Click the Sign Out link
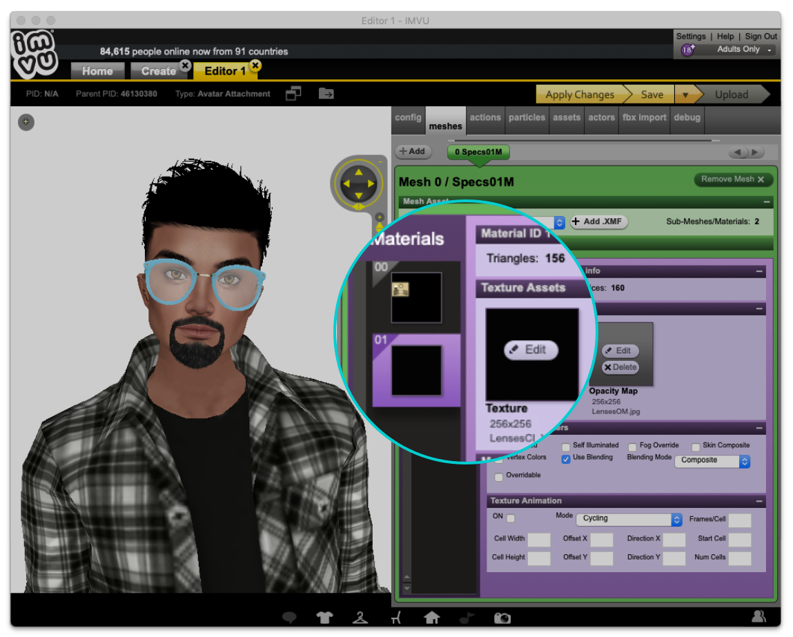793x637 pixels. [761, 37]
